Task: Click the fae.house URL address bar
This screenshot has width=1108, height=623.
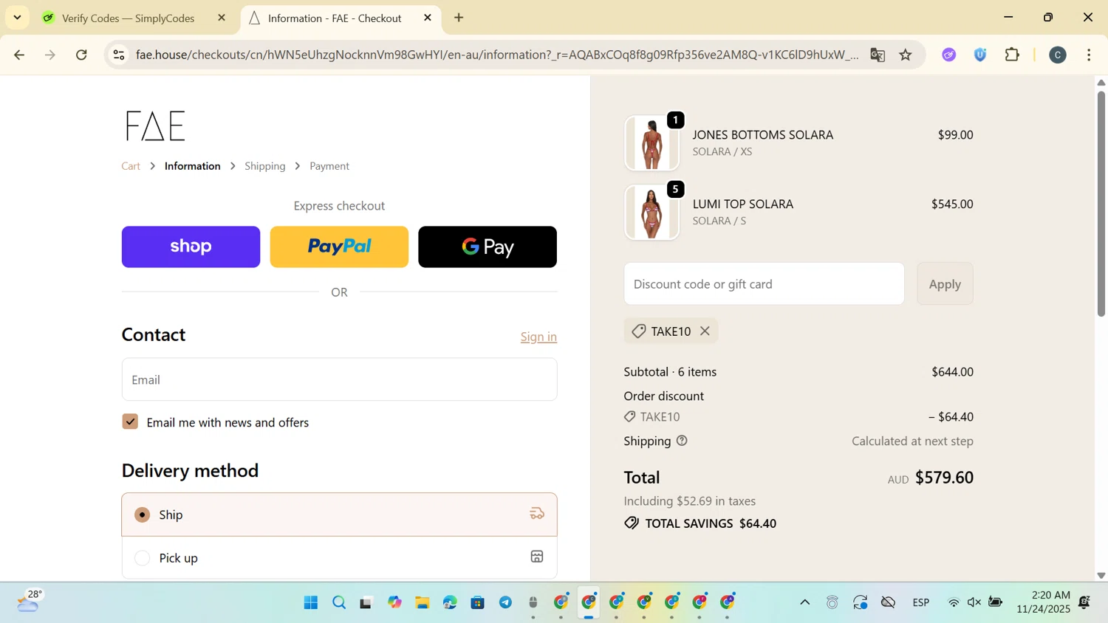Action: (x=496, y=55)
